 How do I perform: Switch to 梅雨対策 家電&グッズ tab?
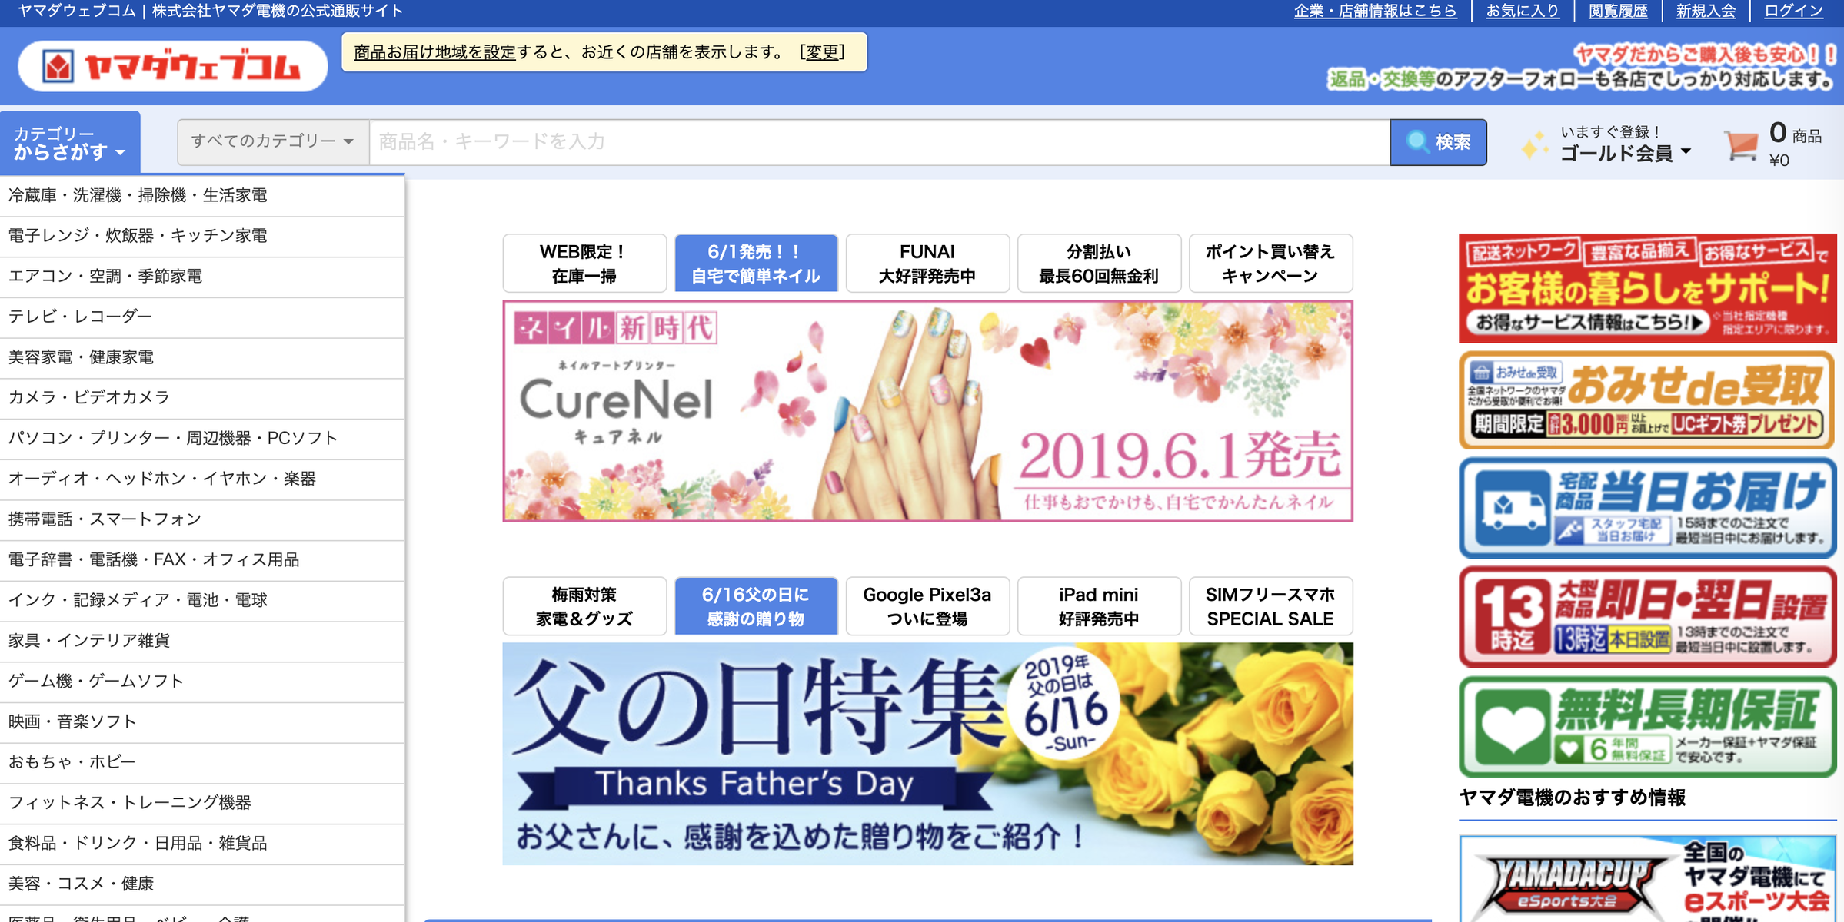[584, 606]
